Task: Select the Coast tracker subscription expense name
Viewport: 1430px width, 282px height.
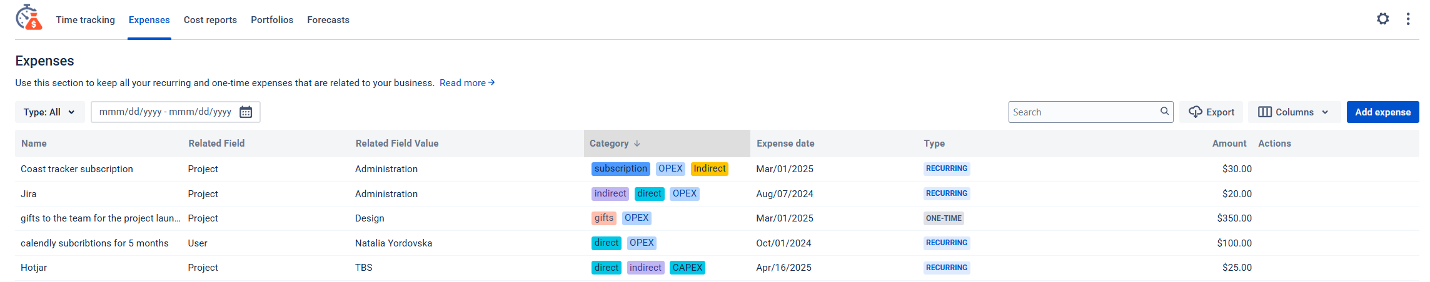Action: tap(77, 169)
